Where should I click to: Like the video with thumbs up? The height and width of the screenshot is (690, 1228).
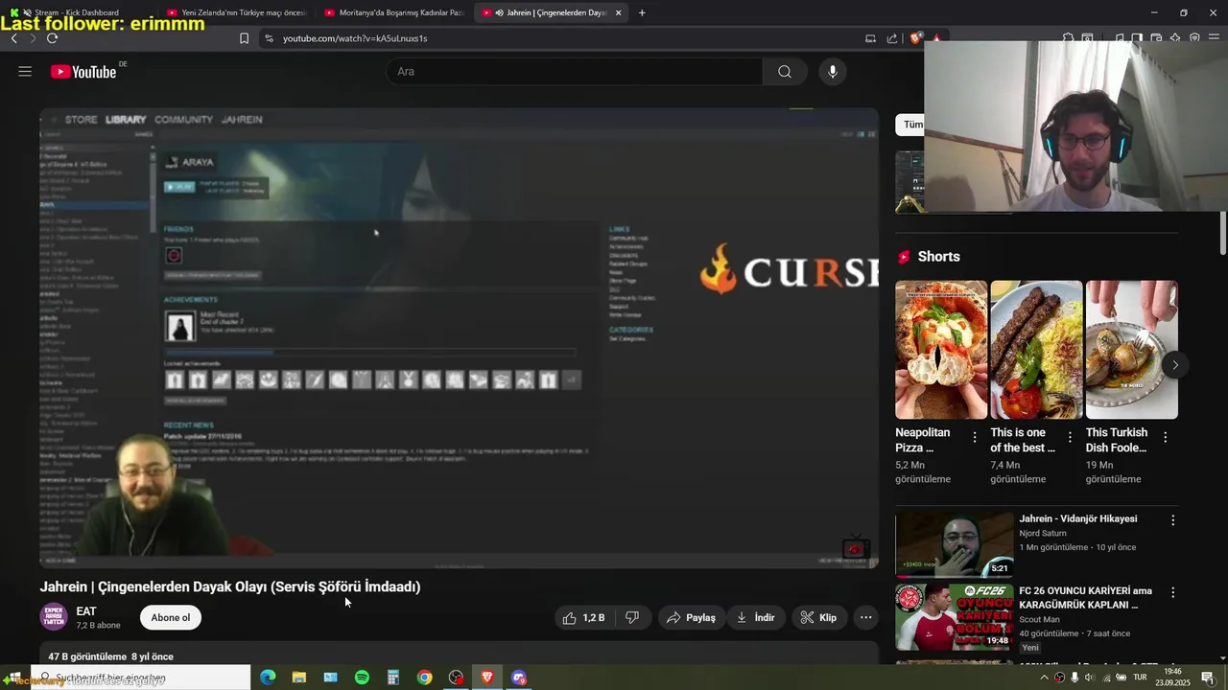(583, 618)
